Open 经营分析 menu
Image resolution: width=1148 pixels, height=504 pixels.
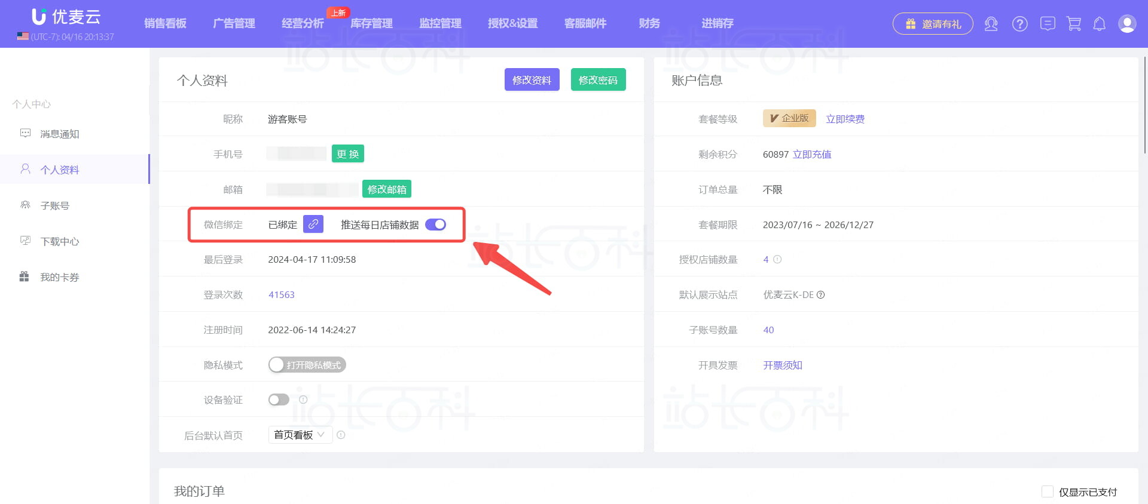pos(303,23)
